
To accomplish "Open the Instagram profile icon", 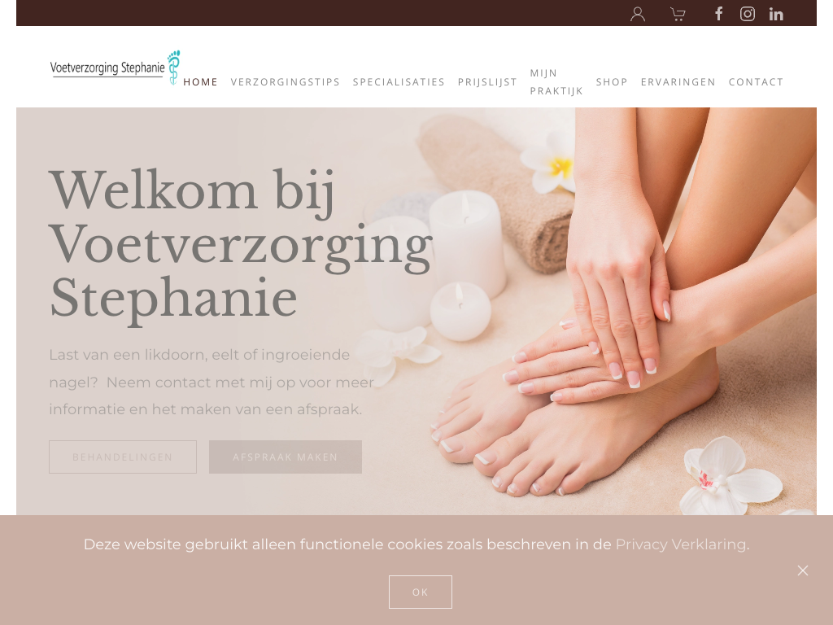I will coord(748,14).
